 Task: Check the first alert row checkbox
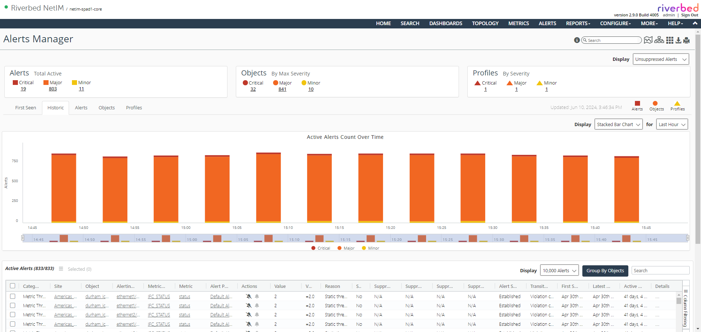[13, 296]
